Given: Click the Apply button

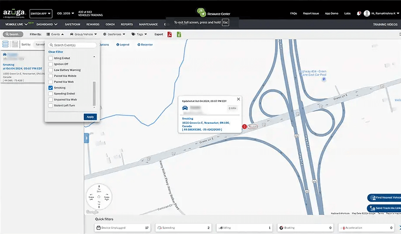Looking at the screenshot, I should point(90,117).
